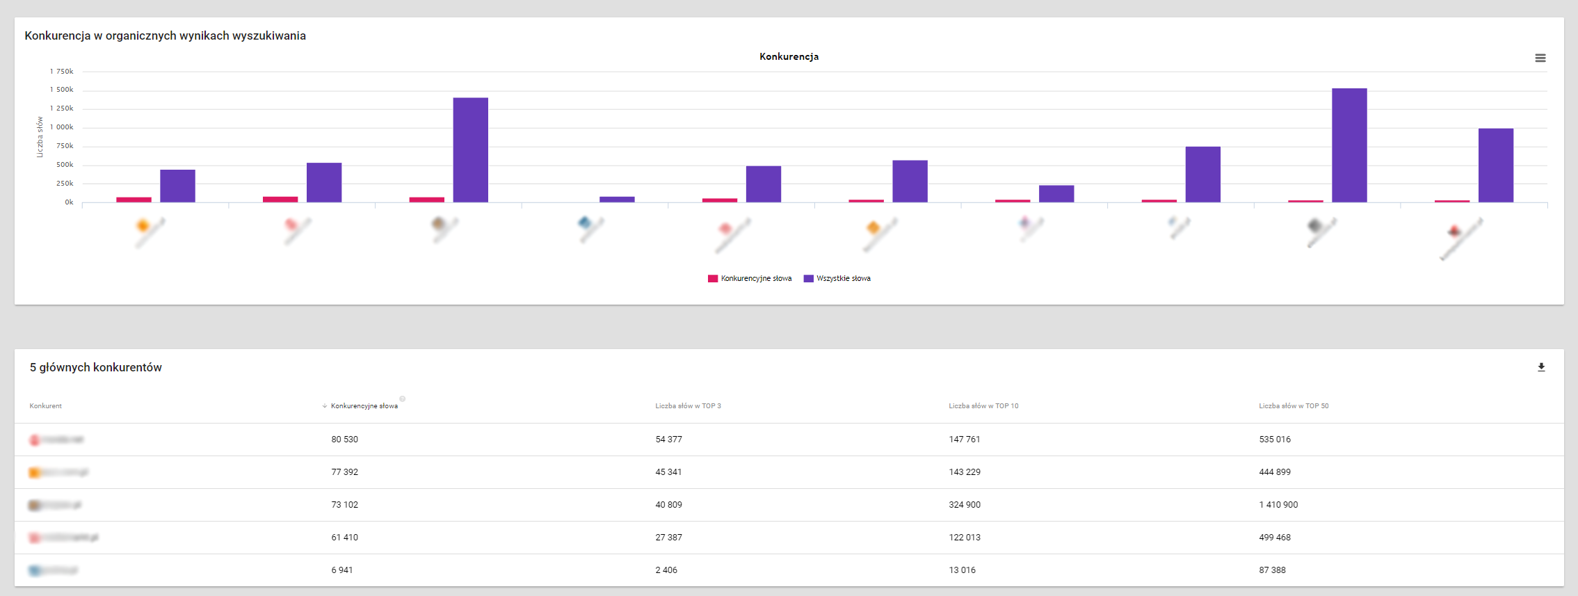This screenshot has height=596, width=1578.
Task: Click the orange favicon in the 77 392 row
Action: click(34, 473)
